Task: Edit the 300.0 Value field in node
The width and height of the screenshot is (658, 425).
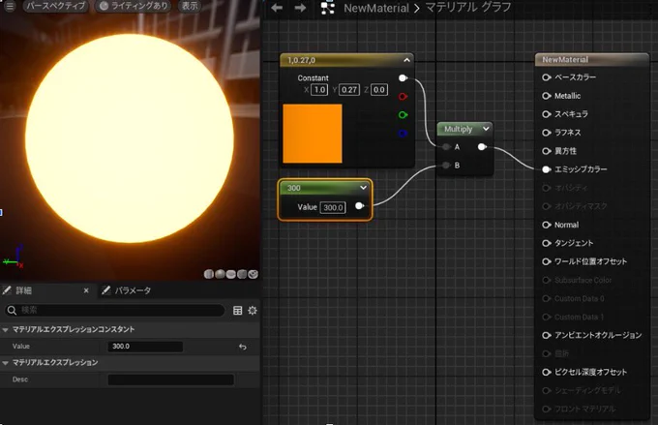Action: 333,207
